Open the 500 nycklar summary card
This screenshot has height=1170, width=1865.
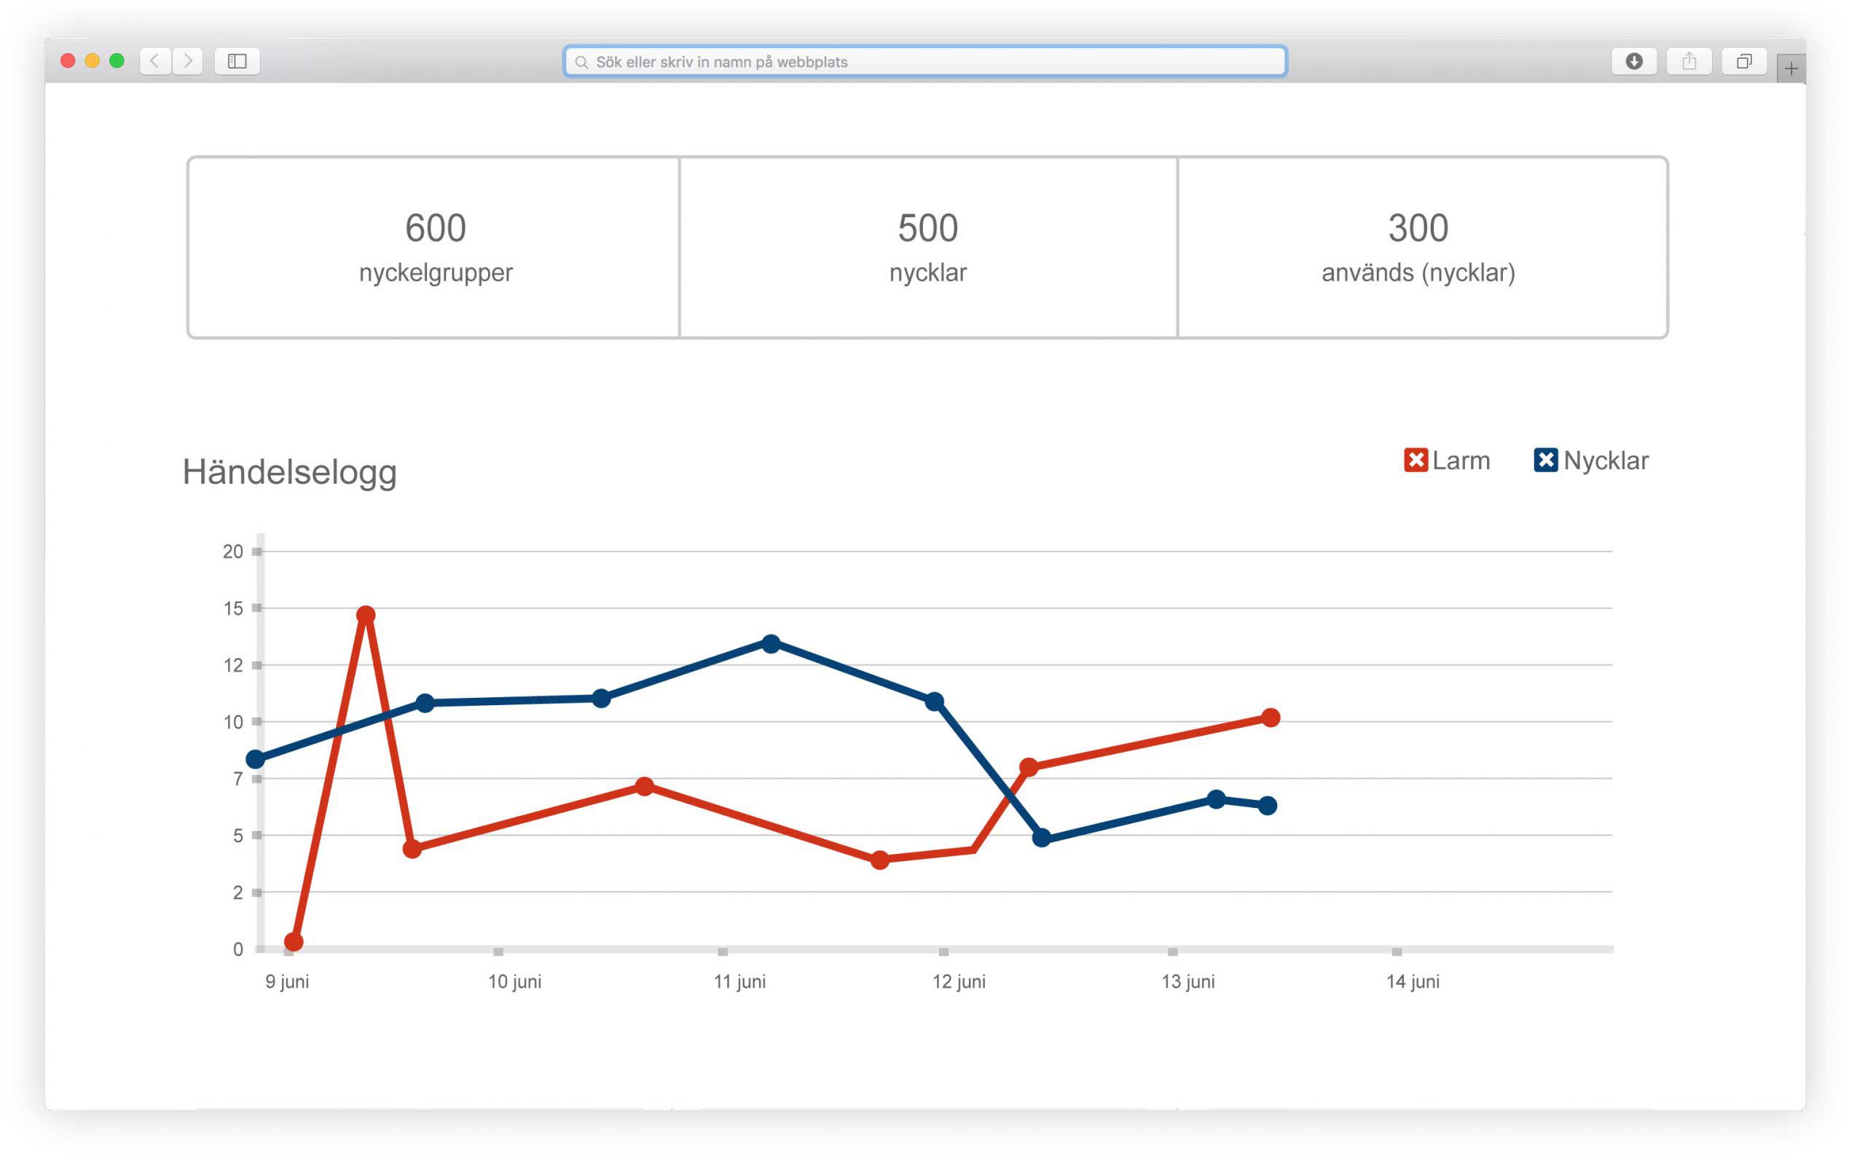tap(928, 248)
